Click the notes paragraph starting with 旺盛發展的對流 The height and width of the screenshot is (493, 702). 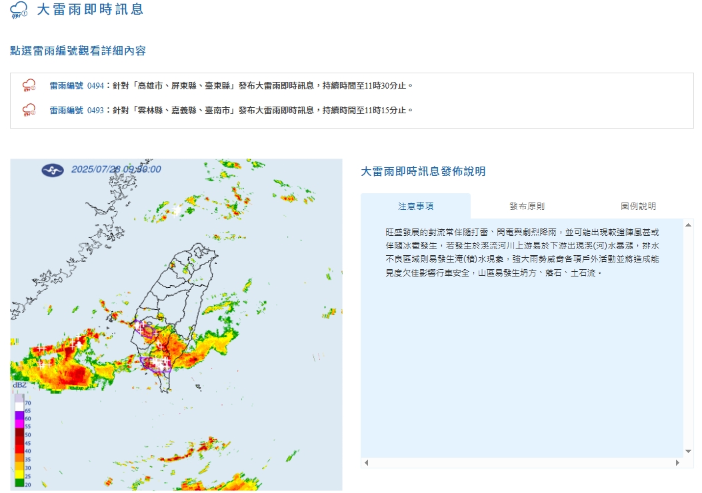tap(522, 252)
